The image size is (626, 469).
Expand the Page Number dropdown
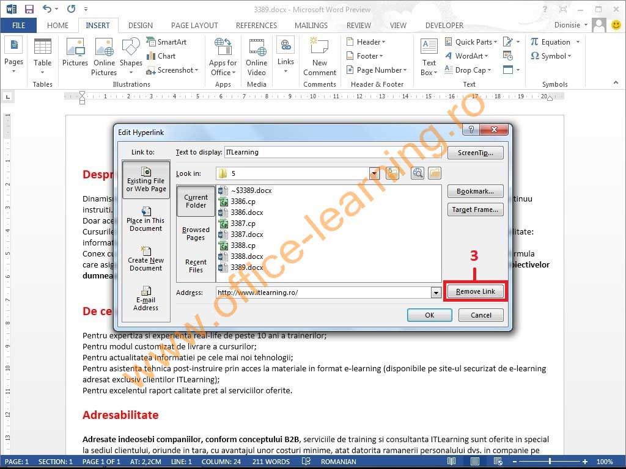pyautogui.click(x=405, y=70)
